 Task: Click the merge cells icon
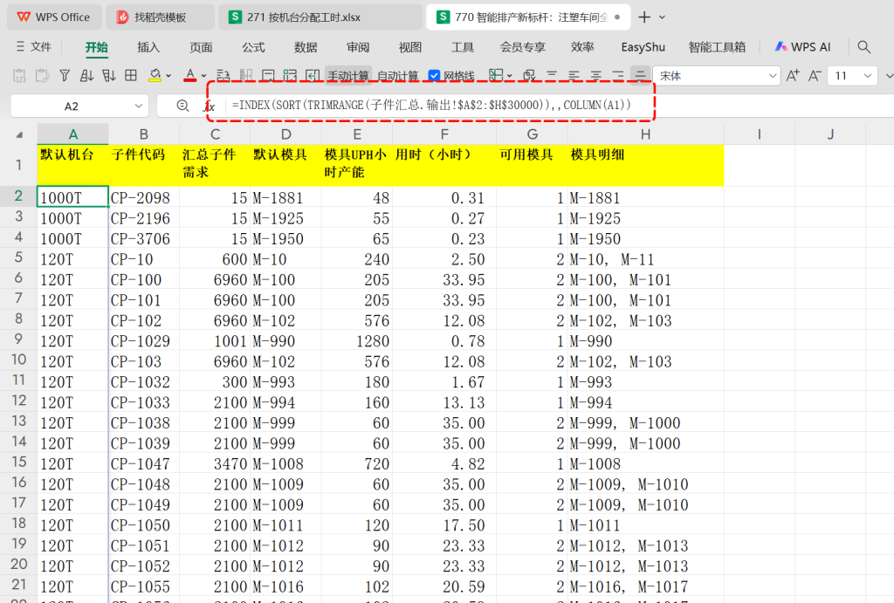pos(245,76)
